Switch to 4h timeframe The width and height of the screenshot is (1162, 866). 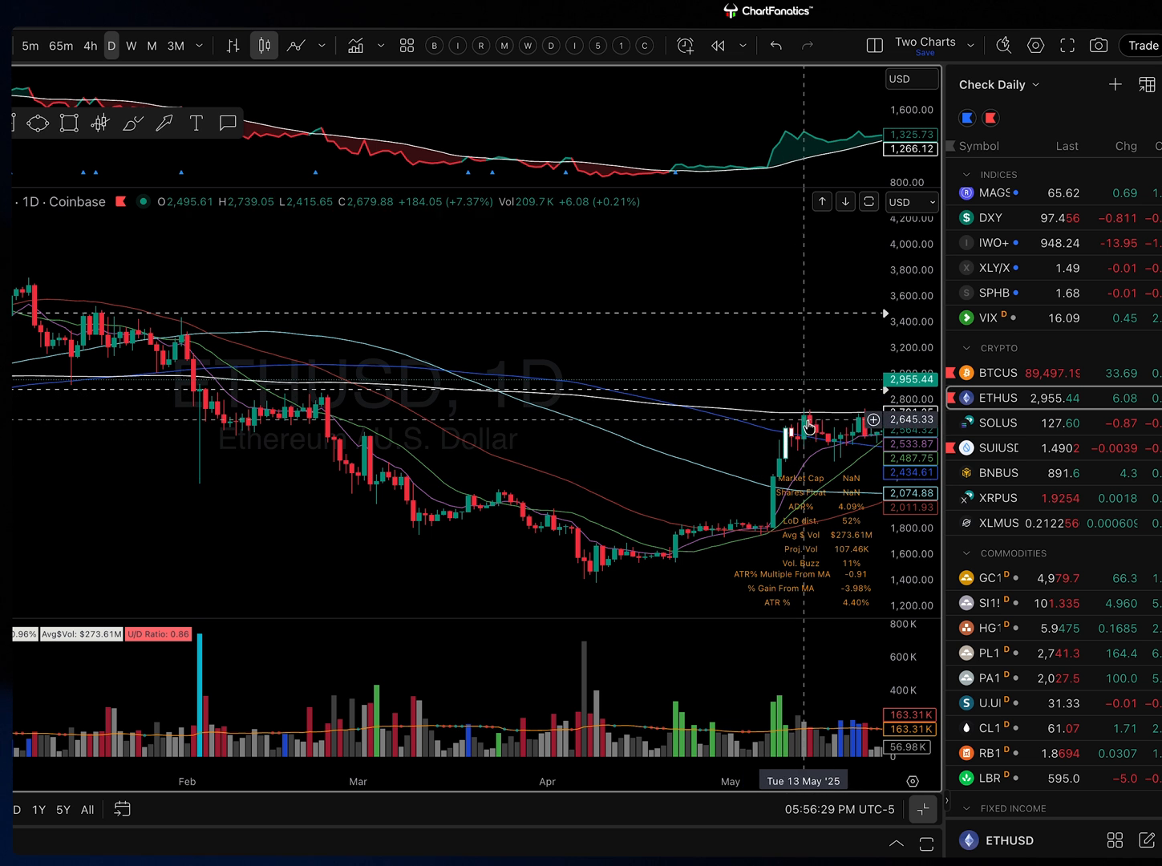pos(91,46)
